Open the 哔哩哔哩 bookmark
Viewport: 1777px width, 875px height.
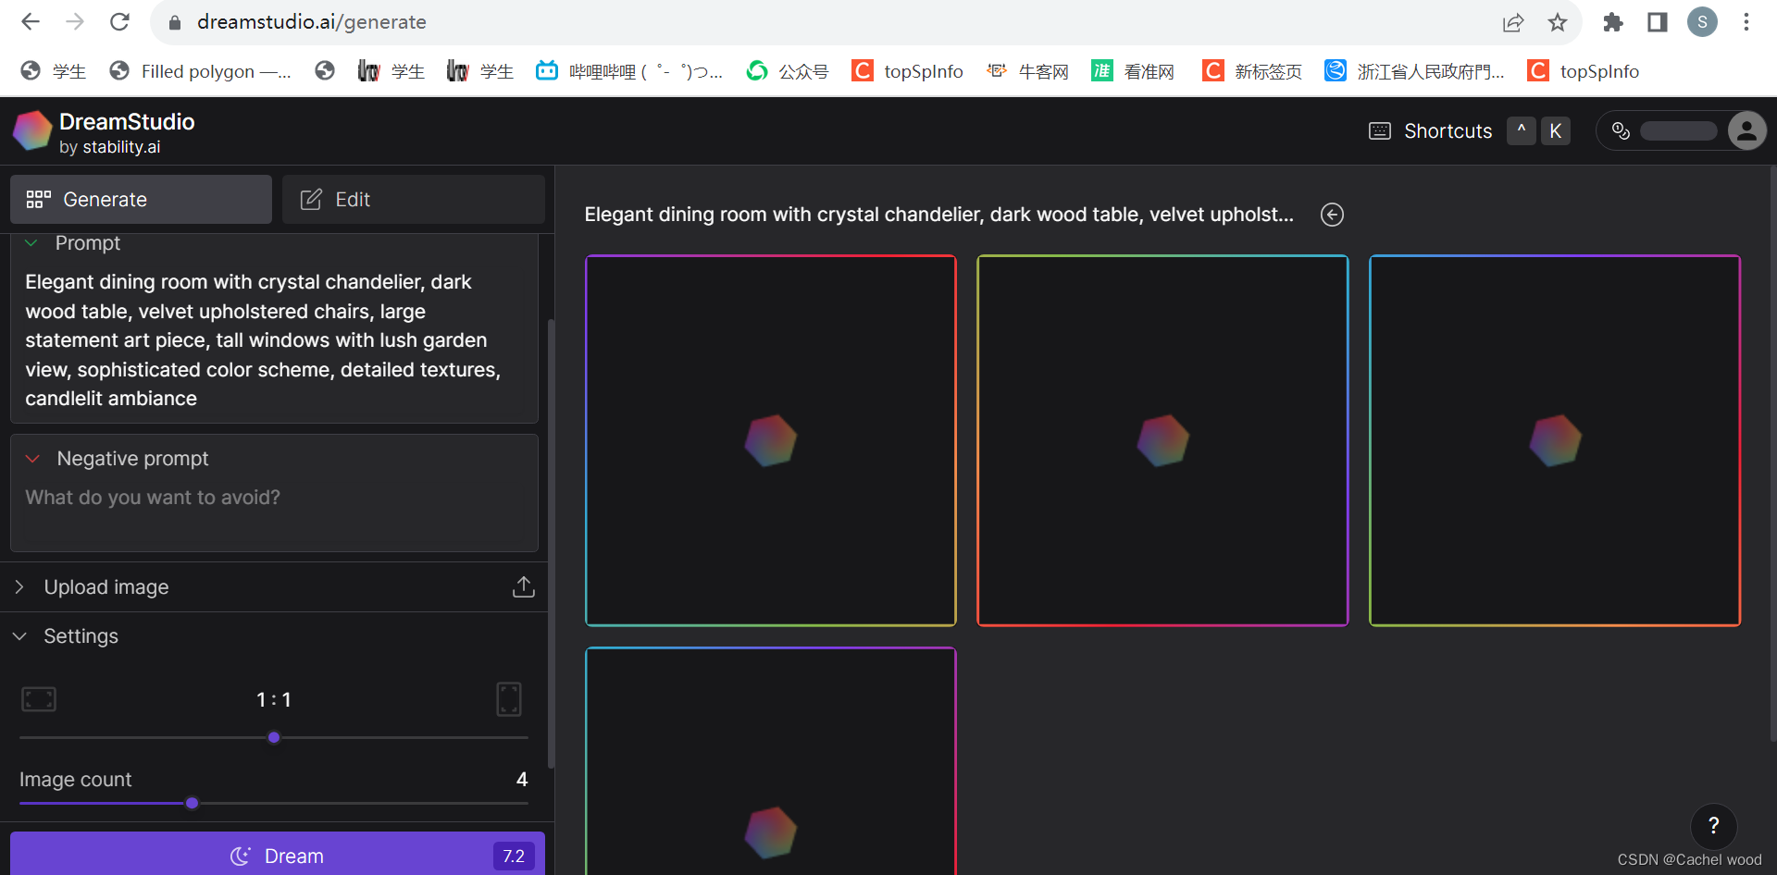click(629, 71)
